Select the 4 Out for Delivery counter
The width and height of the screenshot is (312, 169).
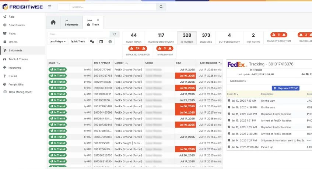229,38
